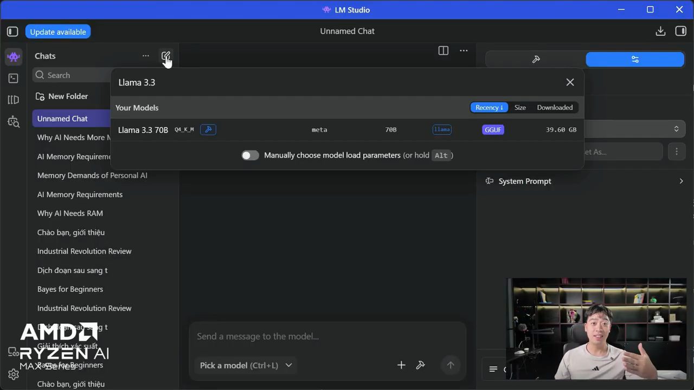Image resolution: width=694 pixels, height=390 pixels.
Task: Click the meta publisher label
Action: pos(319,129)
